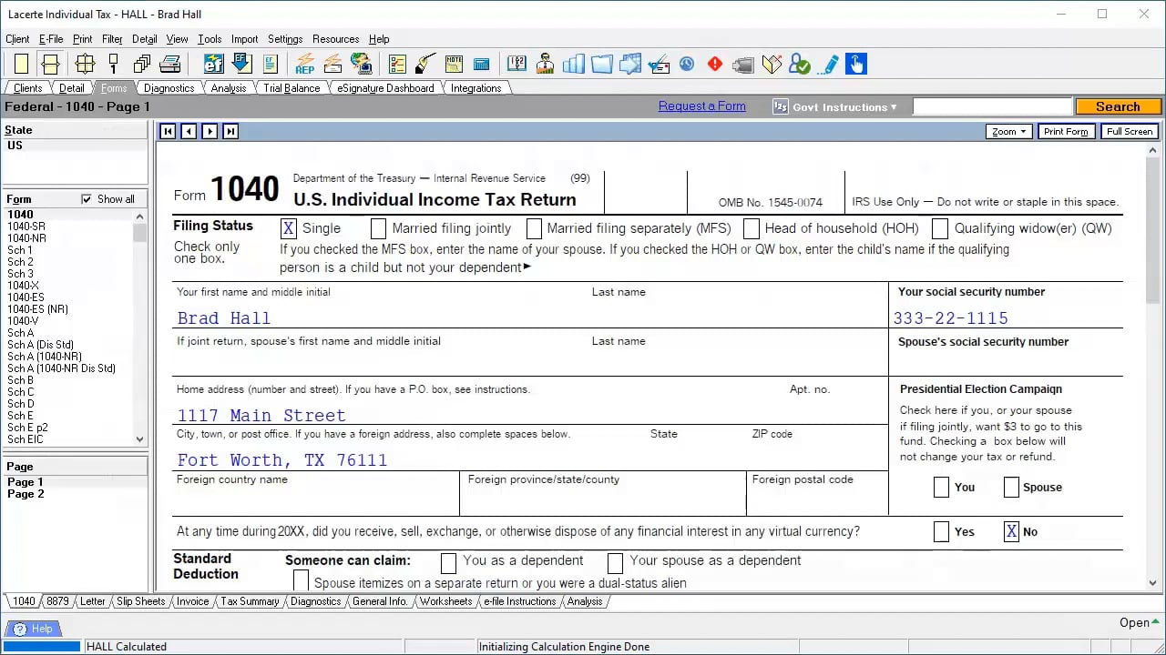Screen dimensions: 1166x655
Task: Click the white hand touch icon
Action: (856, 64)
